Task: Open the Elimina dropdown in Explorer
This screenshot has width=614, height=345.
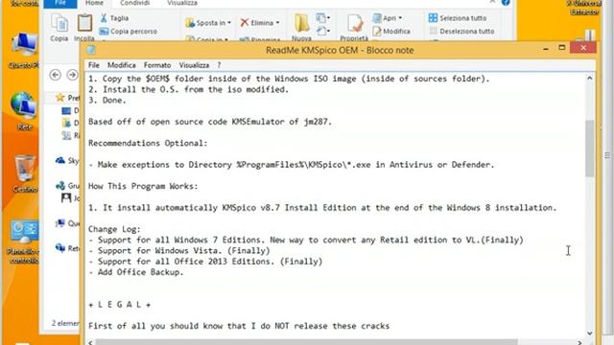Action: (x=260, y=23)
